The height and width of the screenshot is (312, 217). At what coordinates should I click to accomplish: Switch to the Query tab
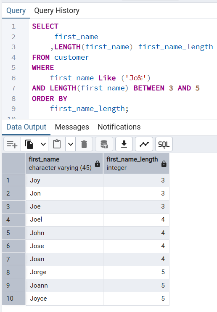[x=16, y=11]
